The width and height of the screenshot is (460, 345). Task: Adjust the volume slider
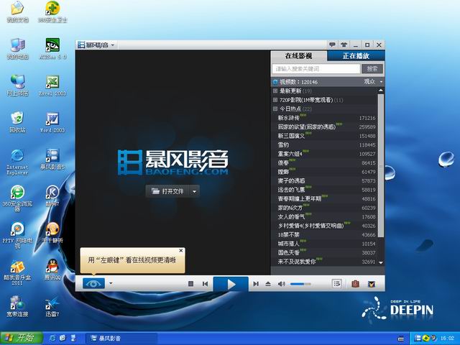coord(300,284)
